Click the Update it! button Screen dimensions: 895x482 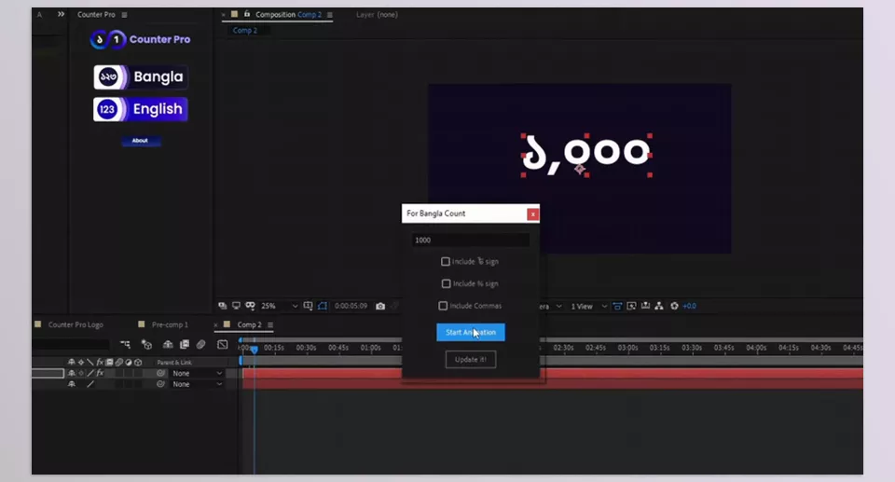click(470, 359)
